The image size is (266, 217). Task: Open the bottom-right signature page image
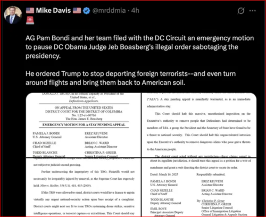199,187
